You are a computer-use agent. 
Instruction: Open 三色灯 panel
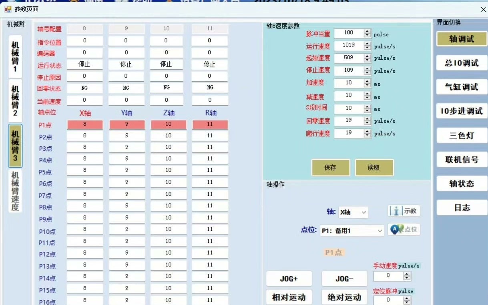point(462,135)
